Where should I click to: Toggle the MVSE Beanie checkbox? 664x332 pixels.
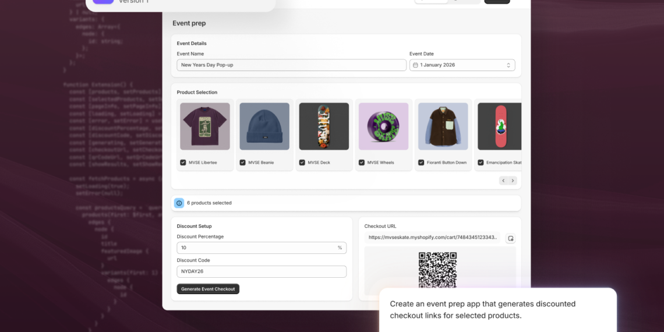(x=242, y=163)
